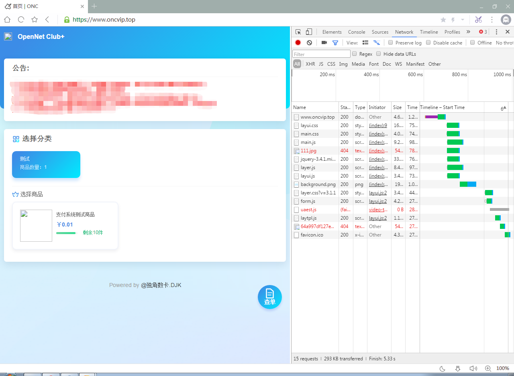Image resolution: width=514 pixels, height=376 pixels.
Task: Sort by the Status column header
Action: click(346, 107)
